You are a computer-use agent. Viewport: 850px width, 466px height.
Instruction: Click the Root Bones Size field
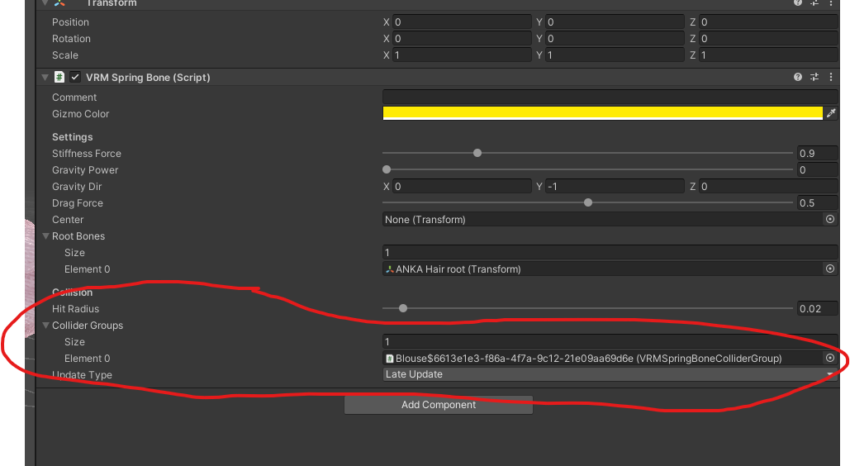coord(610,252)
